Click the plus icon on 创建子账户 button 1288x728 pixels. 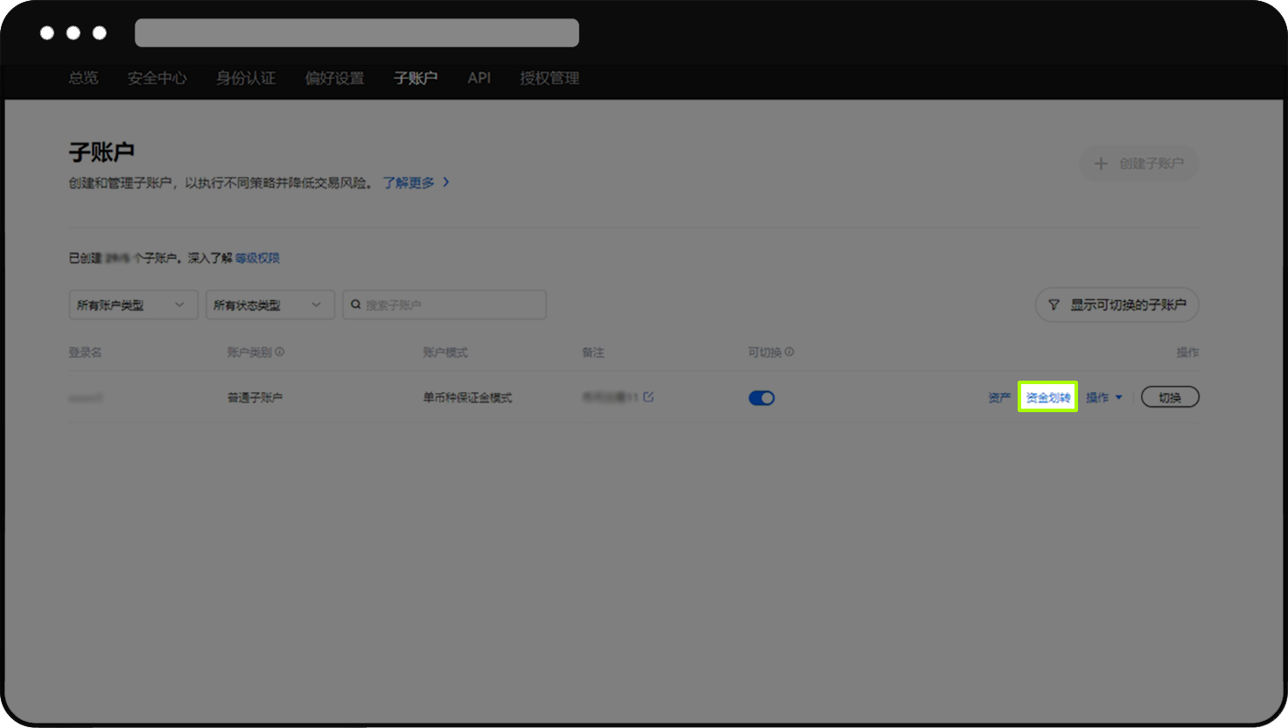click(x=1101, y=164)
